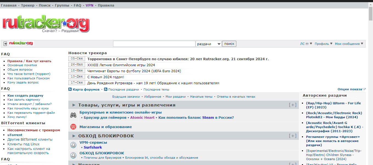Open Как залить картинку link
The width and height of the screenshot is (373, 165).
click(24, 100)
